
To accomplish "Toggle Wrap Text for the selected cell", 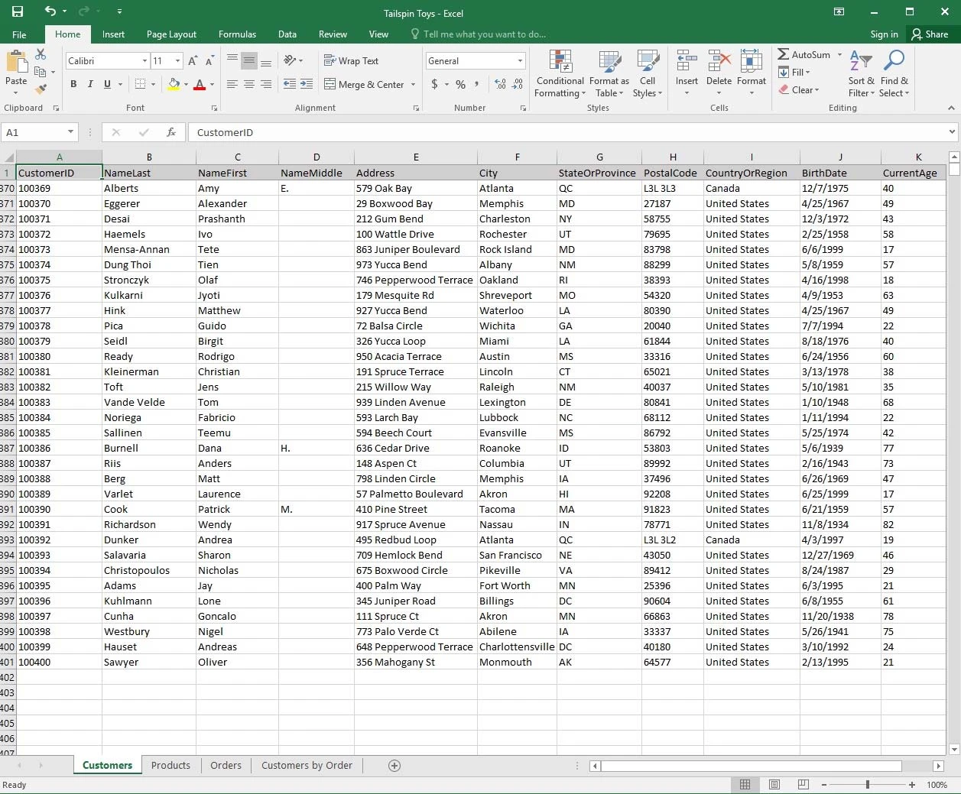I will pos(351,61).
